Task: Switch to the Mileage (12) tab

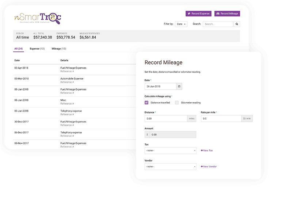Action: [59, 48]
